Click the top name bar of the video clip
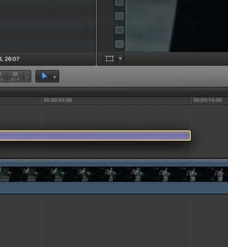Viewport: 228px width, 247px height. (114, 163)
